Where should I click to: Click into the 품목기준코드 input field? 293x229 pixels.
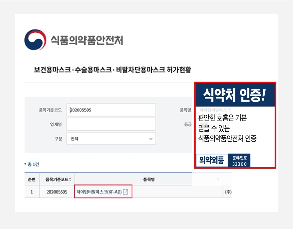coord(111,110)
